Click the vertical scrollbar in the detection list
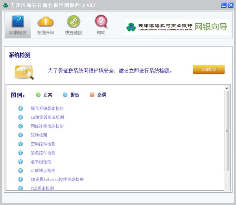This screenshot has height=205, width=236. coord(227,130)
